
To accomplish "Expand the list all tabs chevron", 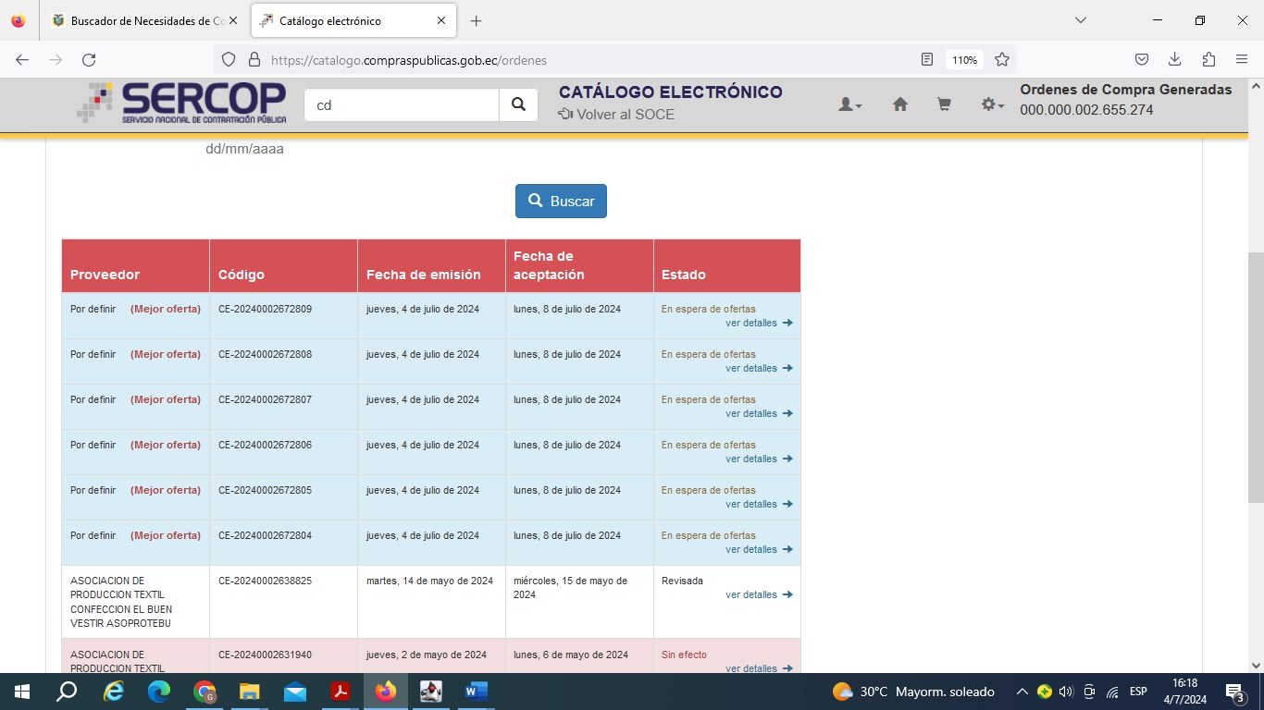I will tap(1080, 20).
